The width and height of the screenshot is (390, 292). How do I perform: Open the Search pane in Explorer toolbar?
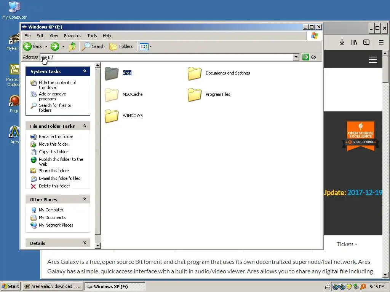click(93, 46)
